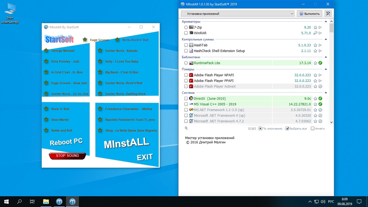Toggle the По умолчанию checkbox
Image resolution: width=368 pixels, height=207 pixels.
(x=260, y=129)
